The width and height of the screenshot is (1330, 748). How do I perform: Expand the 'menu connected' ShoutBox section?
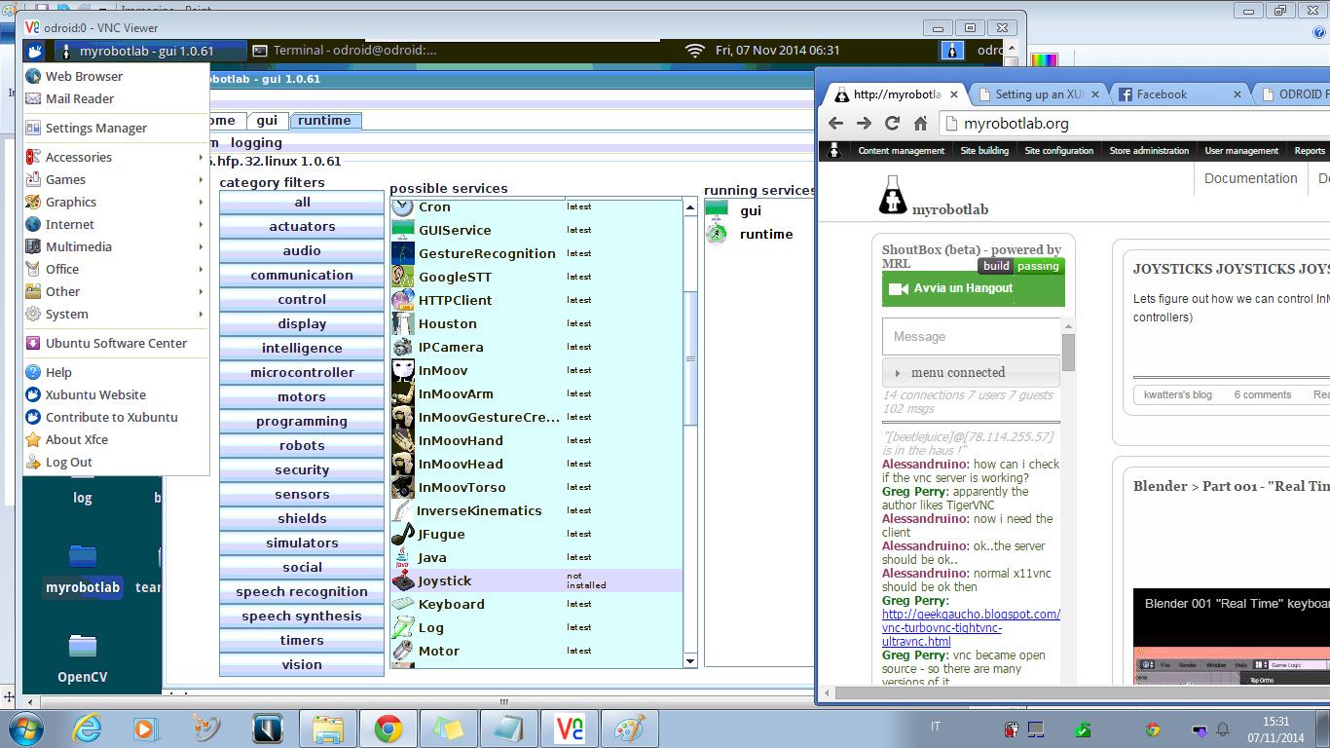971,372
